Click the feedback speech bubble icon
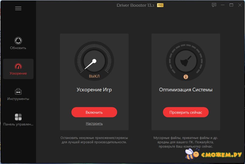Viewport: 245px width, 164px height. (x=214, y=5)
